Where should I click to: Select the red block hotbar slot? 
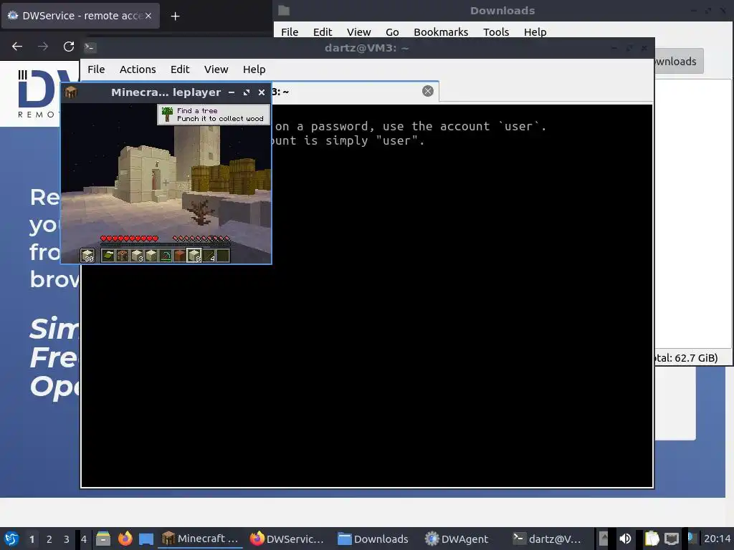point(180,256)
